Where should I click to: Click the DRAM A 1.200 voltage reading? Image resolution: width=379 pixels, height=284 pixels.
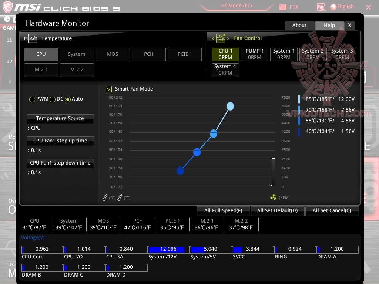coord(337,249)
